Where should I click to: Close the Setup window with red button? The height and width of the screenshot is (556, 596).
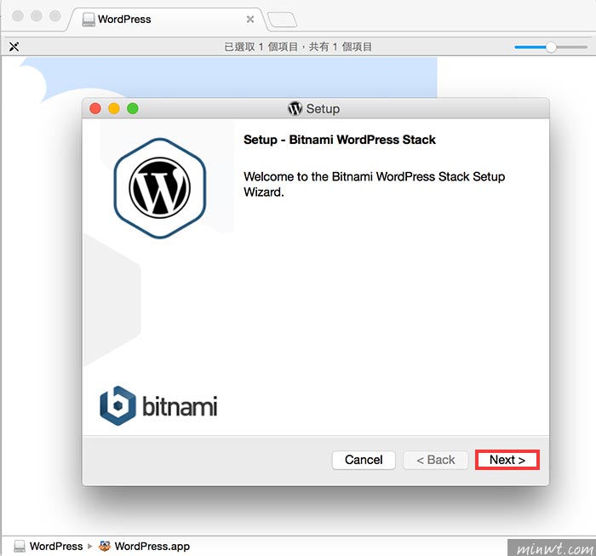coord(95,109)
